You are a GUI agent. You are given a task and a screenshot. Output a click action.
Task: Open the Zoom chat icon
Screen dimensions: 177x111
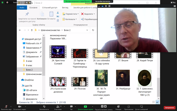tap(71, 106)
